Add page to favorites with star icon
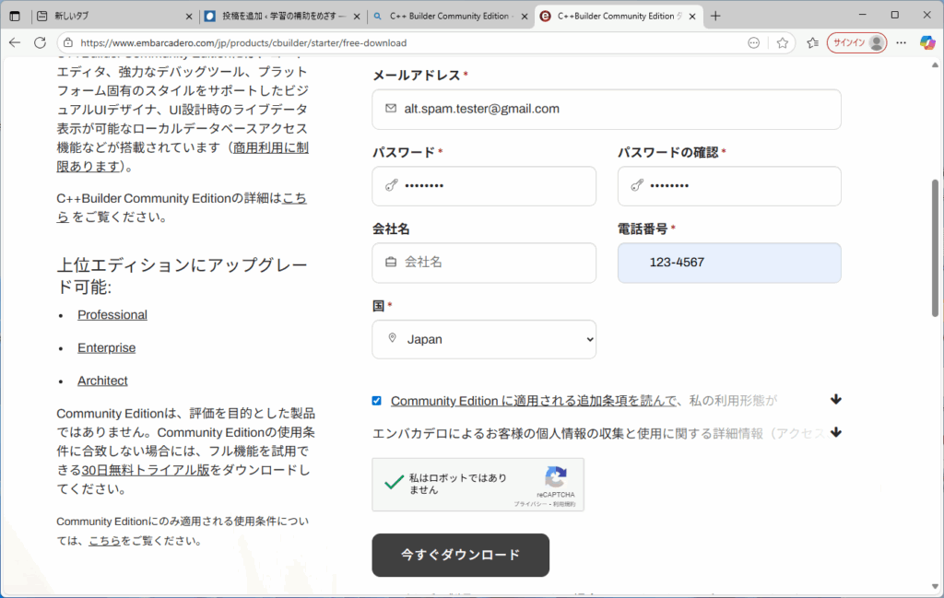Image resolution: width=944 pixels, height=598 pixels. click(782, 42)
